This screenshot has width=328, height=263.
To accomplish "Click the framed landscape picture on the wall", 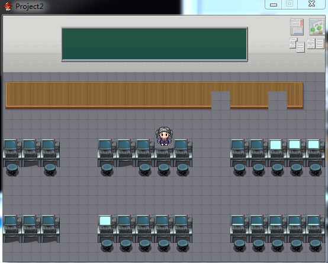I will click(x=317, y=27).
